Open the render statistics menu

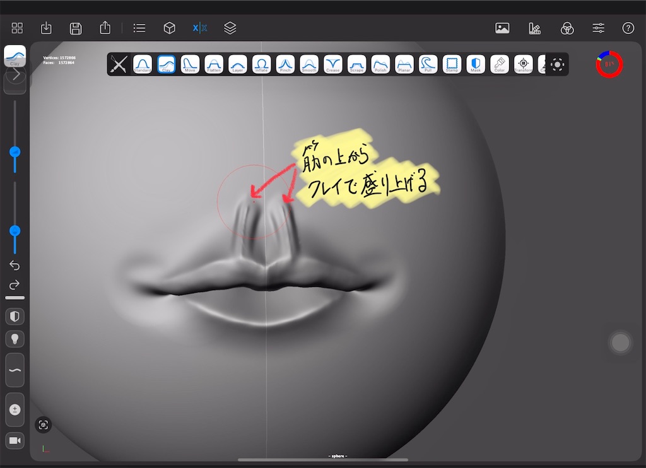[534, 28]
